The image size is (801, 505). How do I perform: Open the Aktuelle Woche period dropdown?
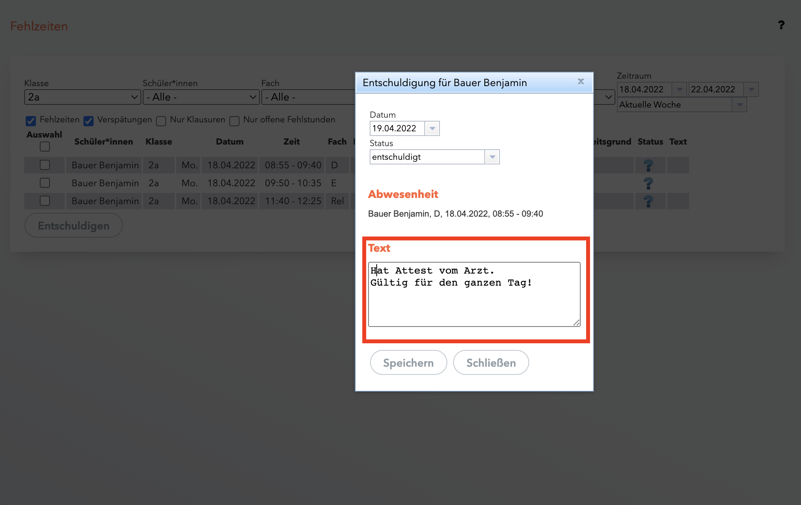pos(739,105)
